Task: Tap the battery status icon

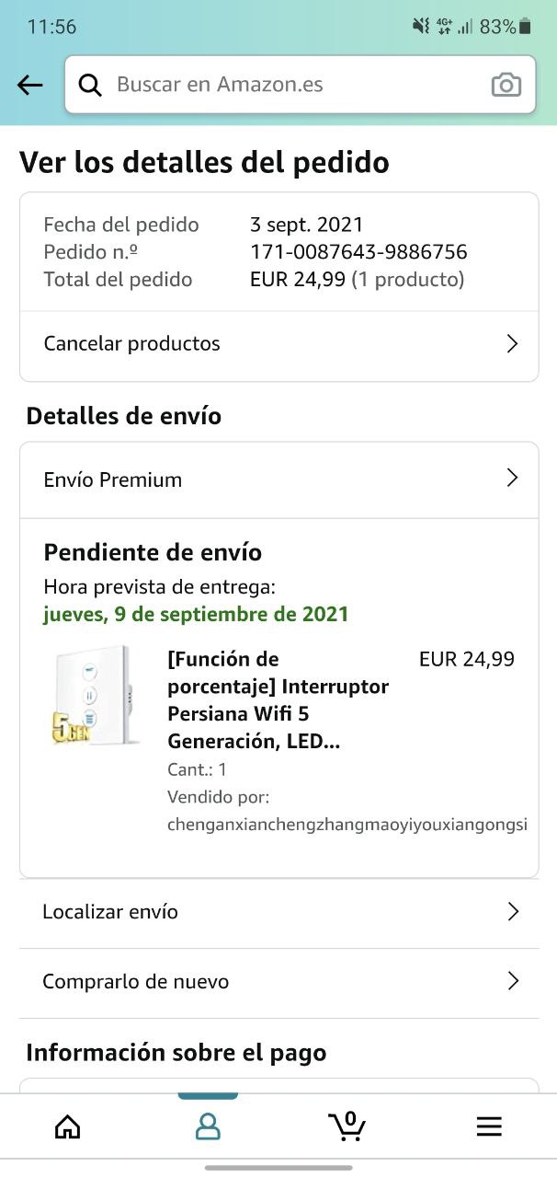Action: pos(526,27)
